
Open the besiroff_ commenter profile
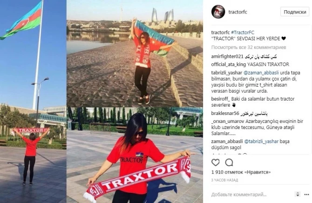pos(220,99)
